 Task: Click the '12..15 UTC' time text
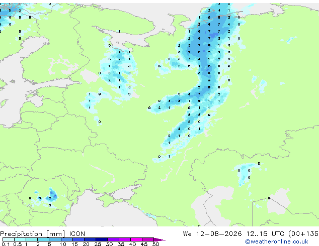(x=265, y=234)
